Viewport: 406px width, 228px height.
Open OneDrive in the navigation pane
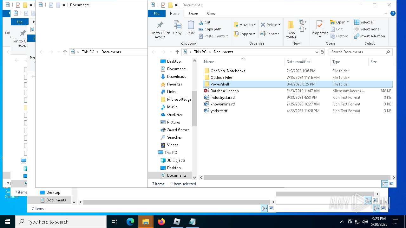(x=175, y=115)
